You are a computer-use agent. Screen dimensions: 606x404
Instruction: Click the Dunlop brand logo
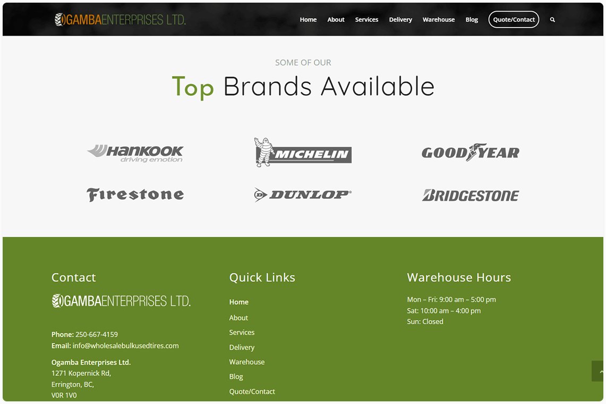(x=303, y=195)
